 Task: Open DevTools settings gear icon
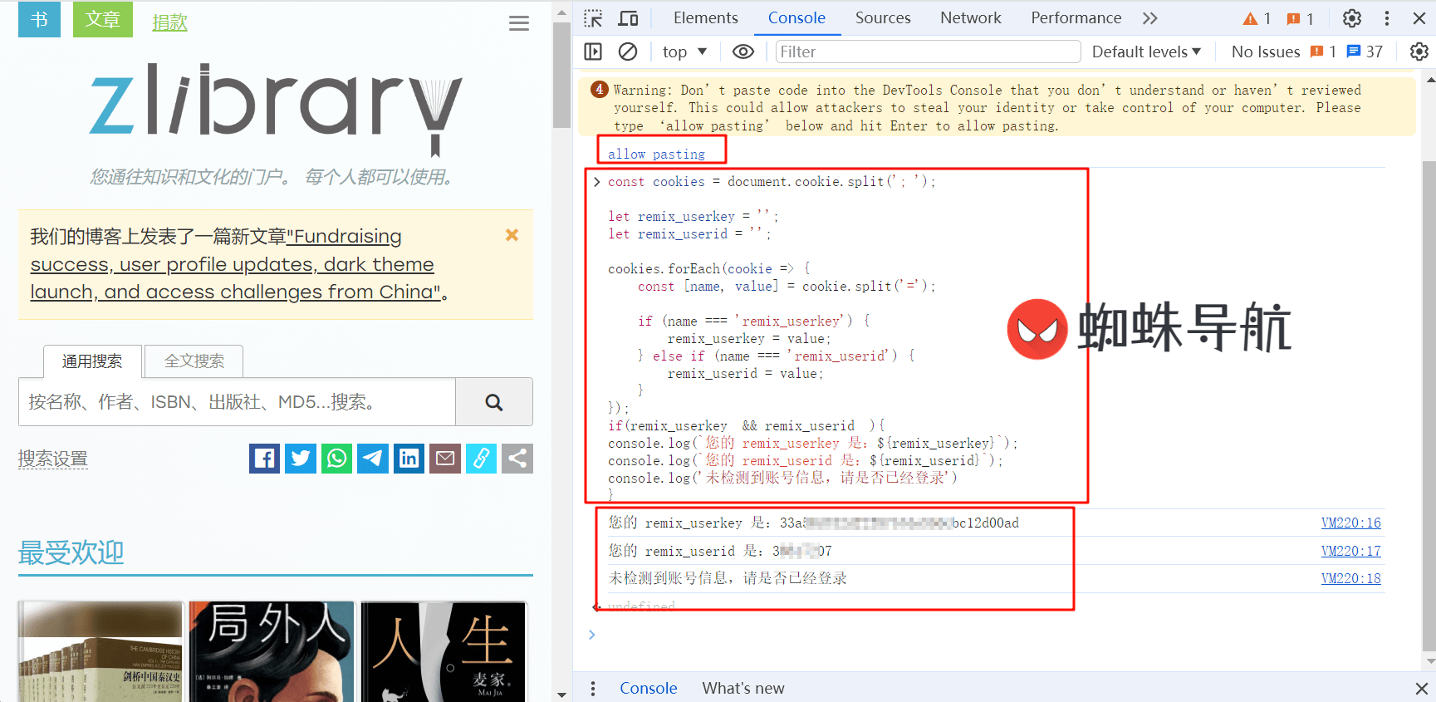pyautogui.click(x=1352, y=18)
